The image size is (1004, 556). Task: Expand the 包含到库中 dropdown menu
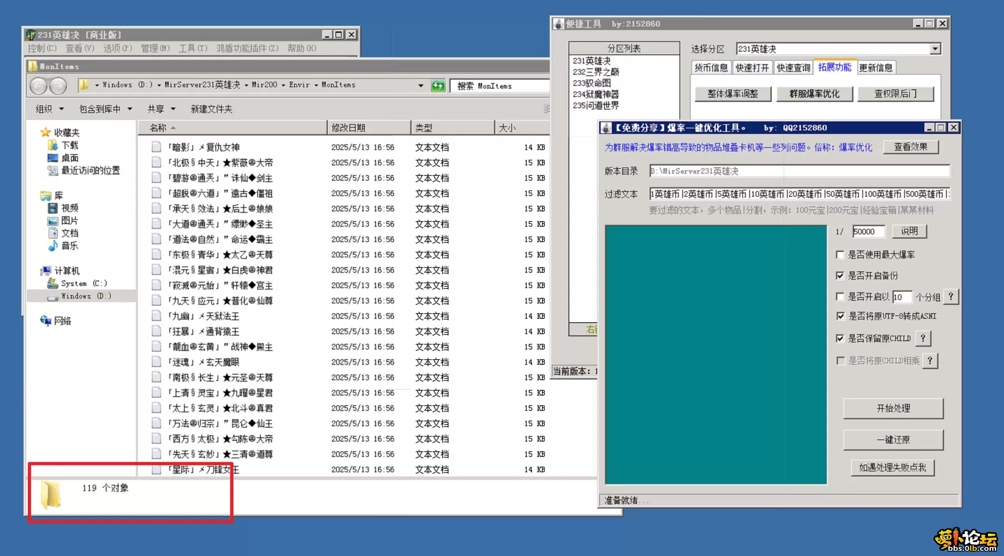click(106, 109)
